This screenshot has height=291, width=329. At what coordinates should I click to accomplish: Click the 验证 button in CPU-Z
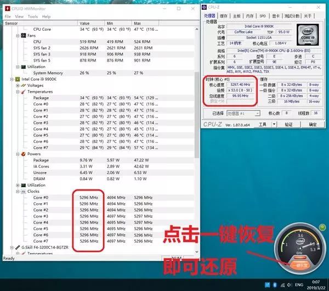point(289,125)
